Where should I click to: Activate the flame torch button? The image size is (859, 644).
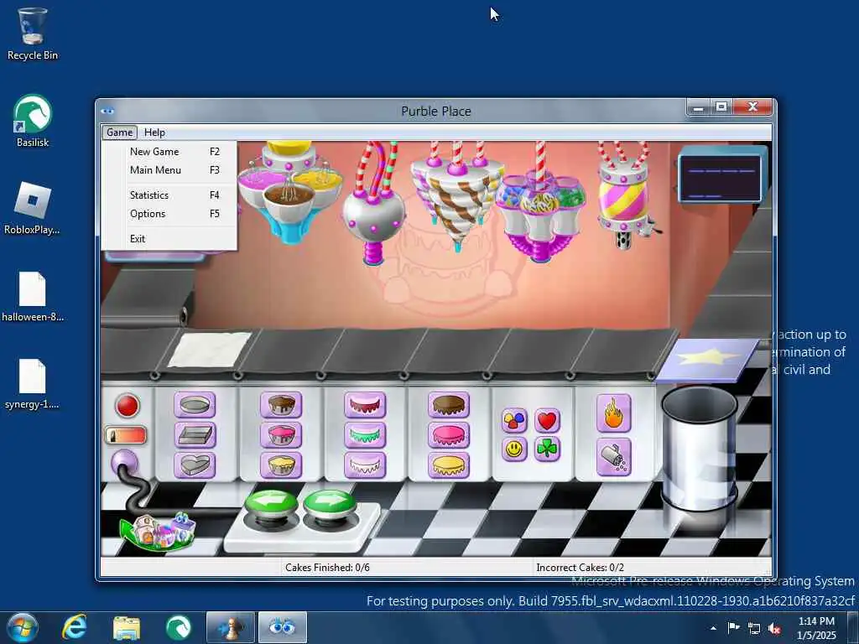point(613,413)
